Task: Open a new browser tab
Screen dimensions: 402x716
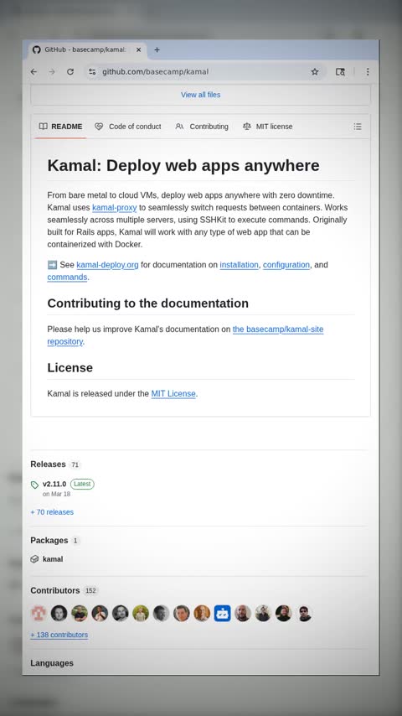Action: (157, 49)
